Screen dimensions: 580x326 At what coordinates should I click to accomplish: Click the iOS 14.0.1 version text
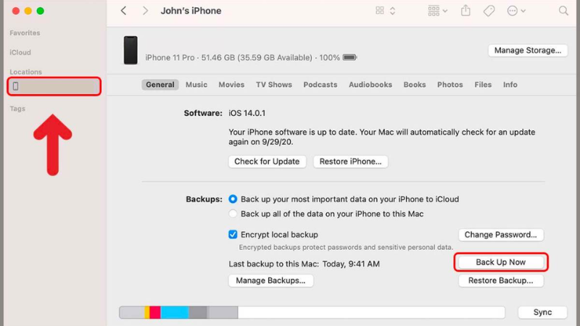click(246, 113)
